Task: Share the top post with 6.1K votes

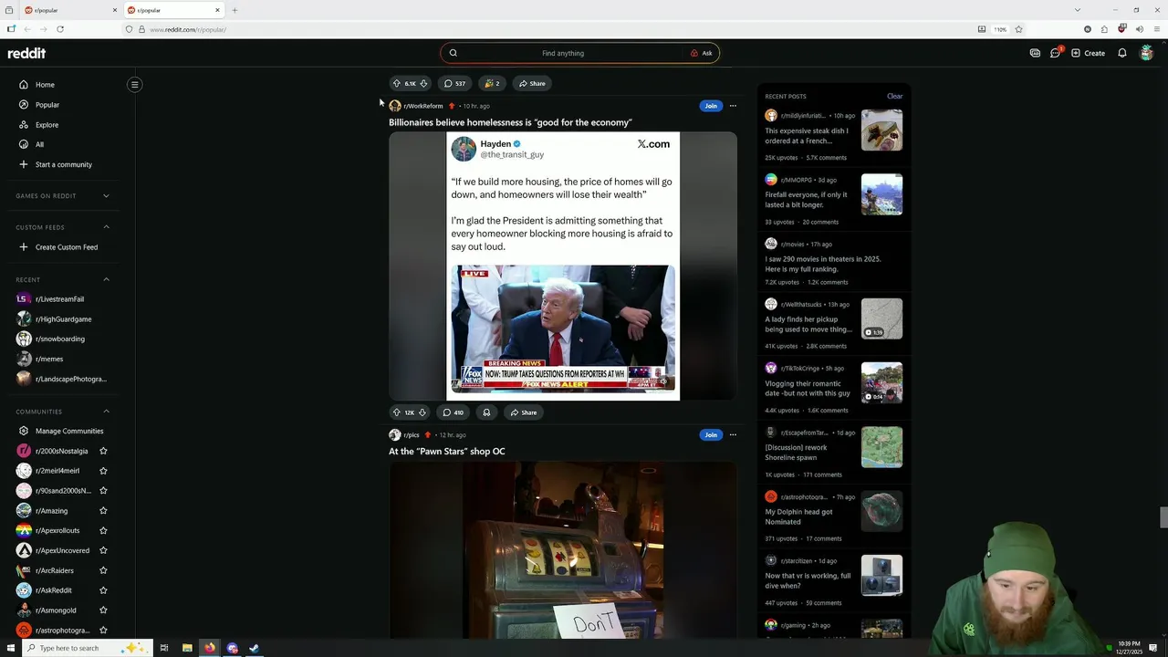Action: [532, 83]
